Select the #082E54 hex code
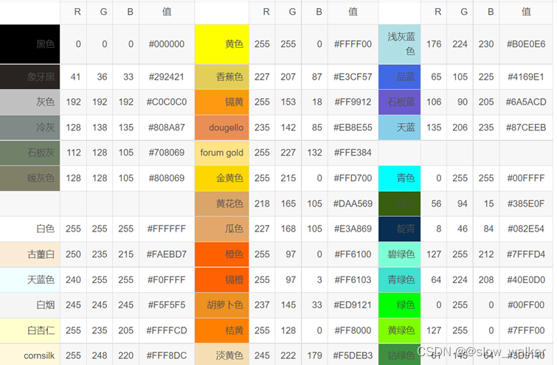This screenshot has width=557, height=365. coord(526,229)
